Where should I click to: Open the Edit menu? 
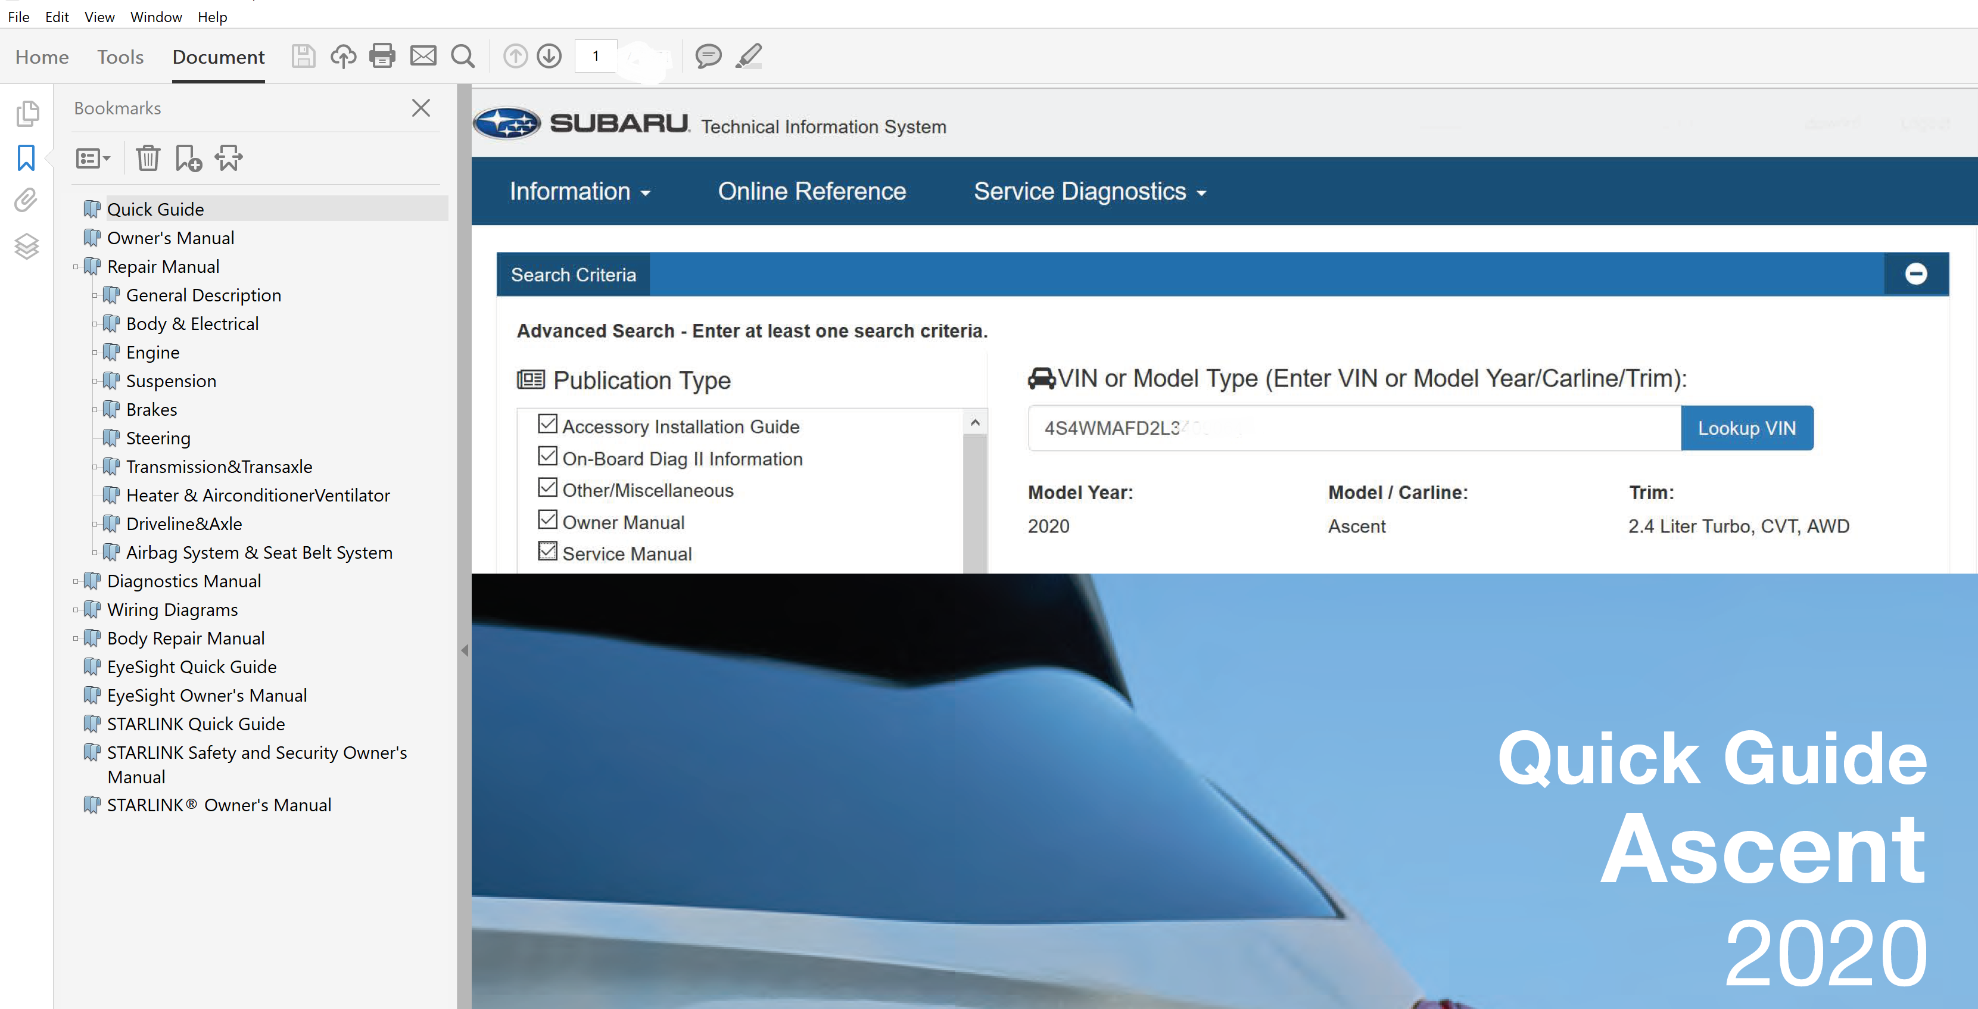coord(57,17)
